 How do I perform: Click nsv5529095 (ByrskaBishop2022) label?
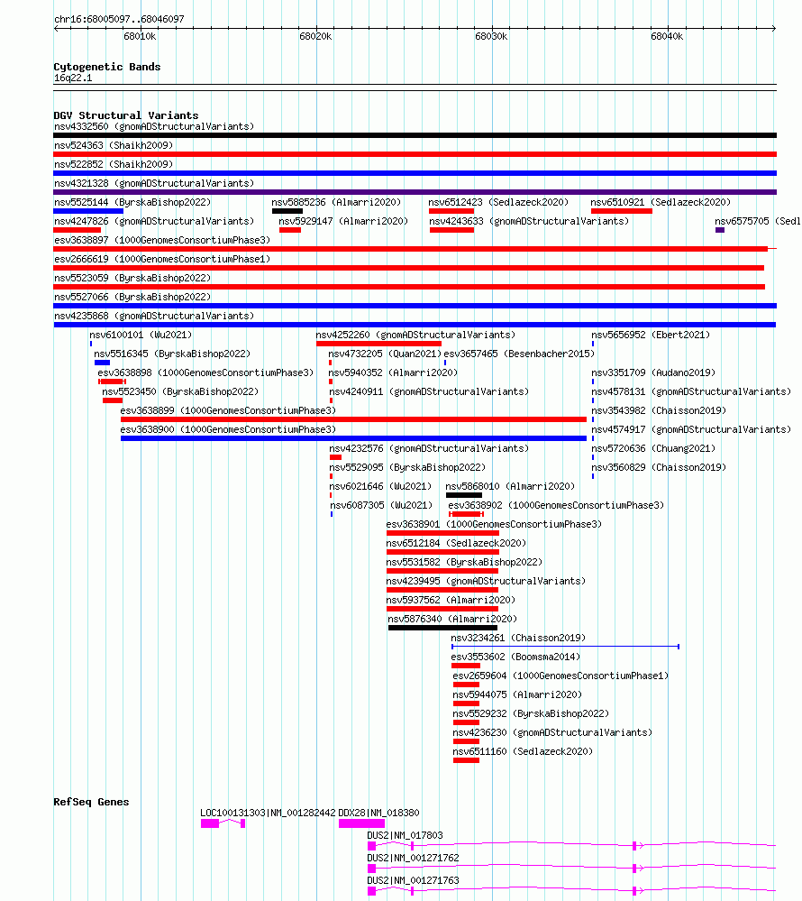[x=407, y=468]
